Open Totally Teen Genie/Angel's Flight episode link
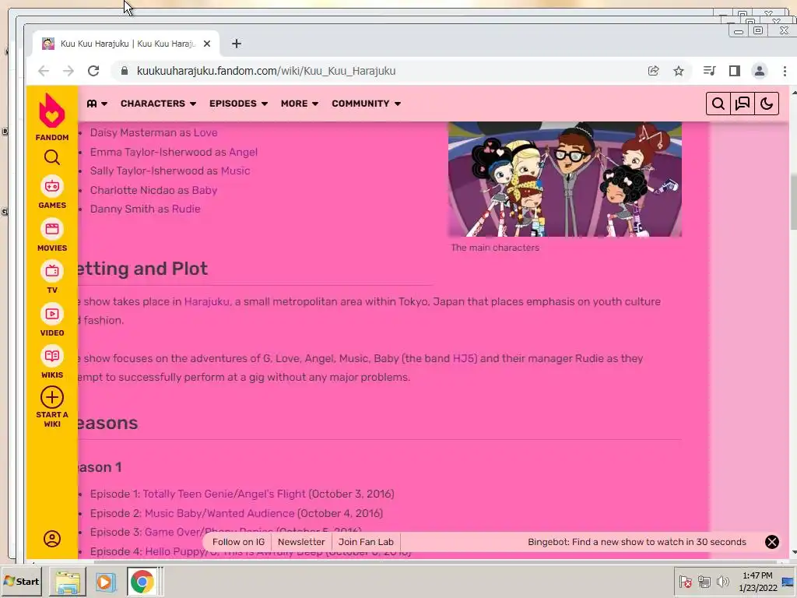 (224, 494)
